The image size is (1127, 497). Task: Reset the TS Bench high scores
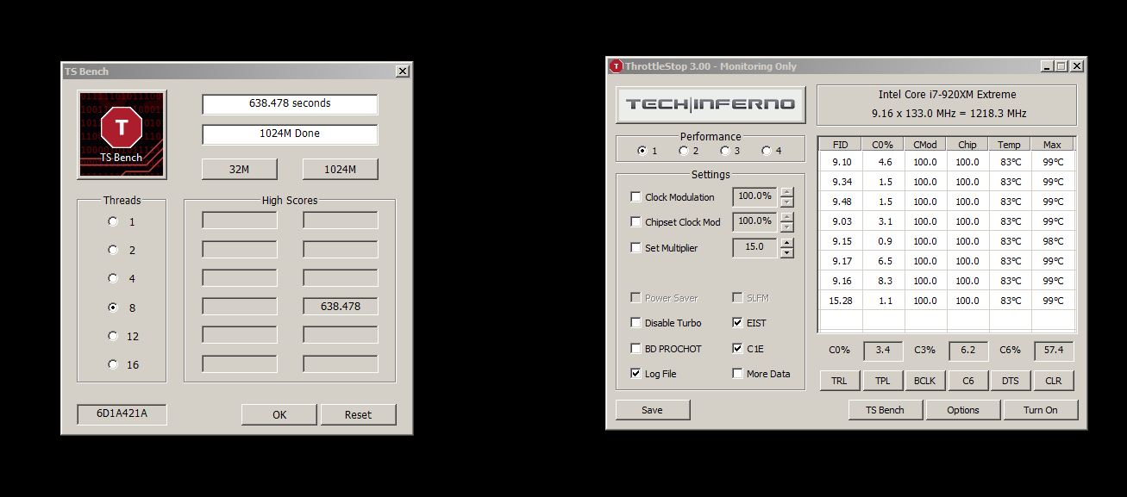[358, 414]
